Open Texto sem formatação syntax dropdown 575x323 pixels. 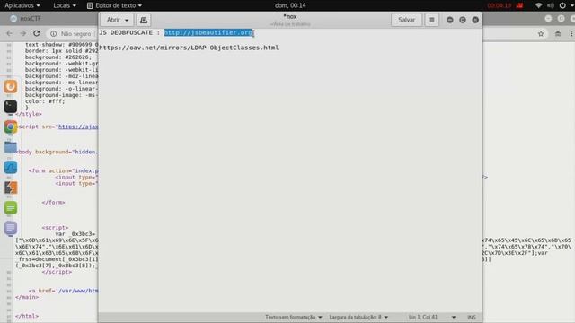(x=294, y=317)
